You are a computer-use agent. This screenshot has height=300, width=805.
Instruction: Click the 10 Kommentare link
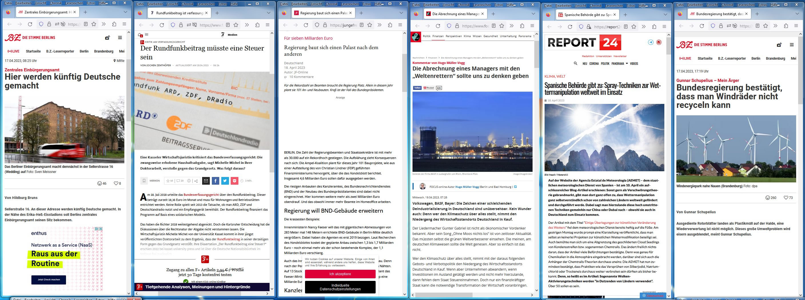[x=301, y=77]
